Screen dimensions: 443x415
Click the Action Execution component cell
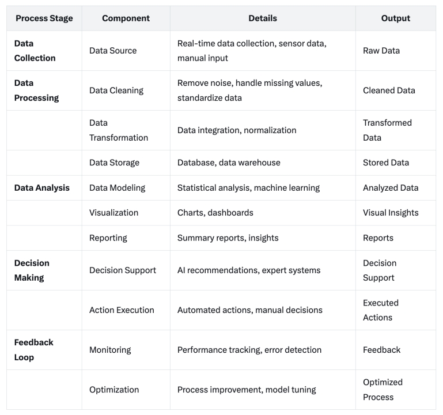(122, 310)
